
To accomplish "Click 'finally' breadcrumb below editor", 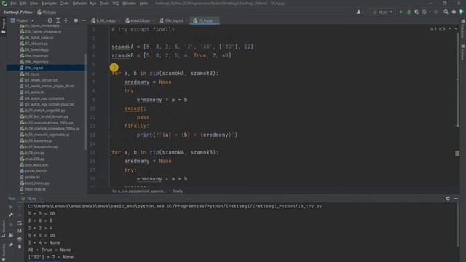I will pyautogui.click(x=178, y=191).
